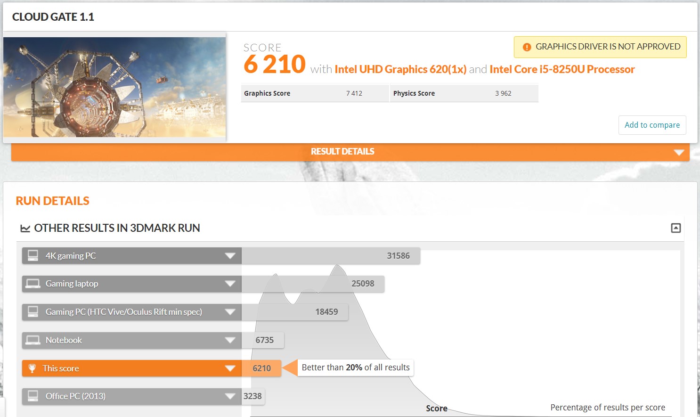The width and height of the screenshot is (700, 417).
Task: Click the Other Results in 3DMark Run heading
Action: click(x=117, y=228)
